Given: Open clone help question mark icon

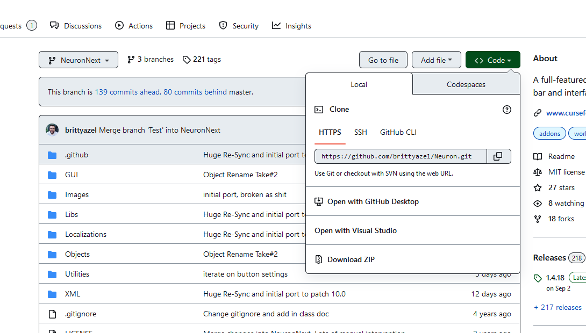Looking at the screenshot, I should tap(507, 110).
